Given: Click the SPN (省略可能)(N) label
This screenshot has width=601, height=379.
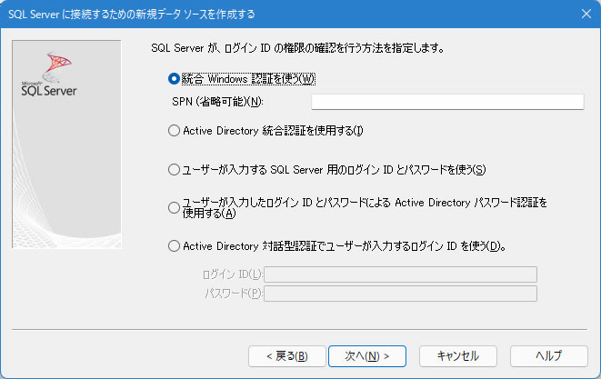Looking at the screenshot, I should pos(216,102).
